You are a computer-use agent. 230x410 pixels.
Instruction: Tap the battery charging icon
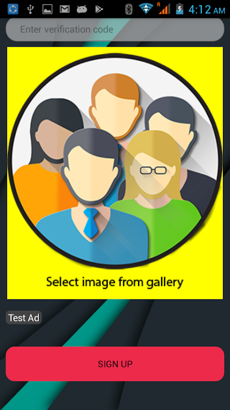click(179, 9)
